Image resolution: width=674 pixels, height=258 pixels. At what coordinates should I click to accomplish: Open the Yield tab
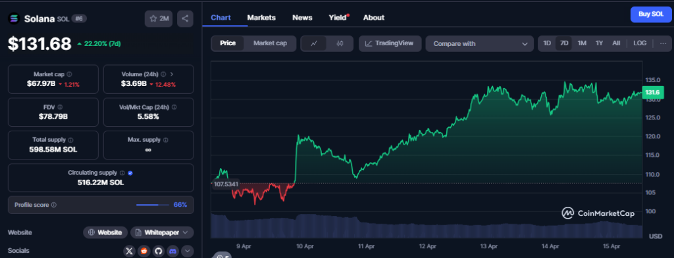[338, 18]
